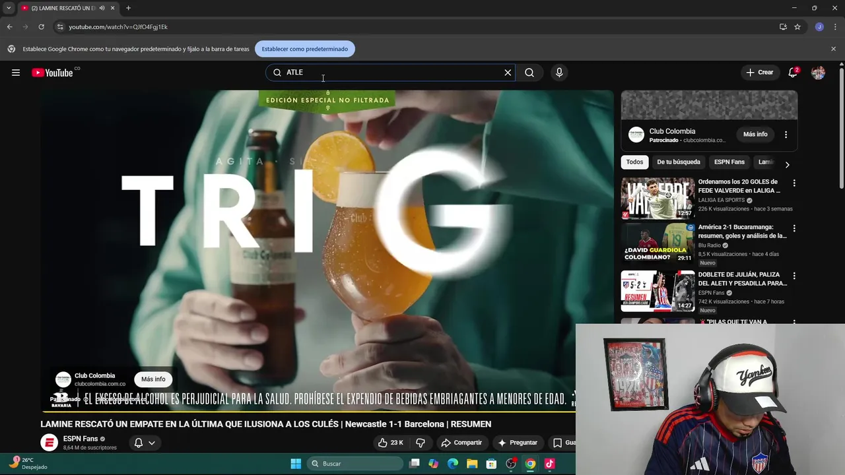The width and height of the screenshot is (845, 475).
Task: Open ESPN Fans channel name link
Action: (81, 439)
